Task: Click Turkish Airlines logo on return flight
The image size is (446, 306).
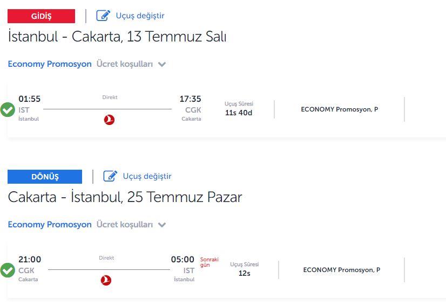Action: coord(106,280)
